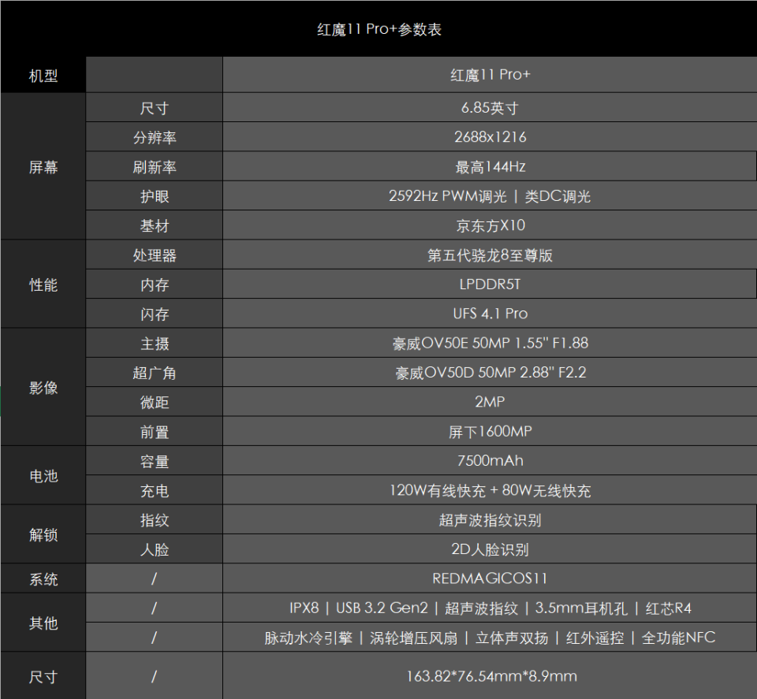
Task: Select the 护眼 label cell
Action: 155,196
